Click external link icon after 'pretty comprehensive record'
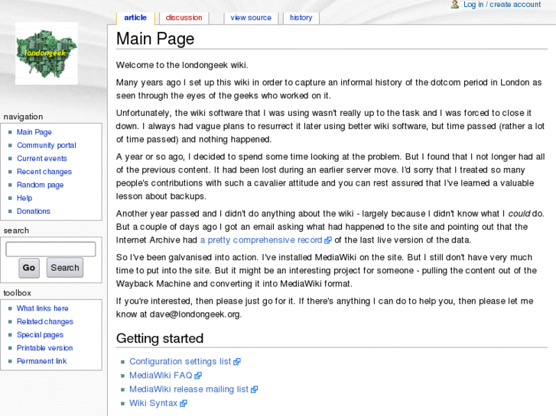556x416 pixels. pyautogui.click(x=328, y=240)
